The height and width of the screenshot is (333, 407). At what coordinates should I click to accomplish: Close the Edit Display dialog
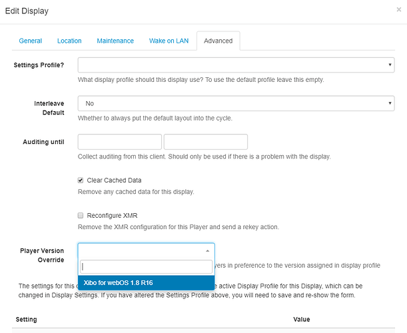(x=398, y=11)
